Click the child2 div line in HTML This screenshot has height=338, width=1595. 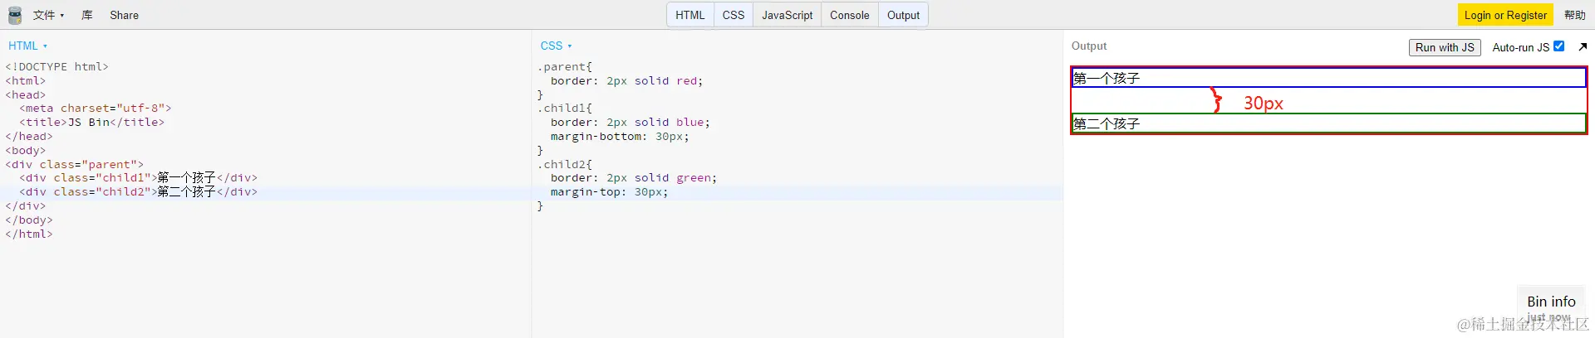click(139, 192)
